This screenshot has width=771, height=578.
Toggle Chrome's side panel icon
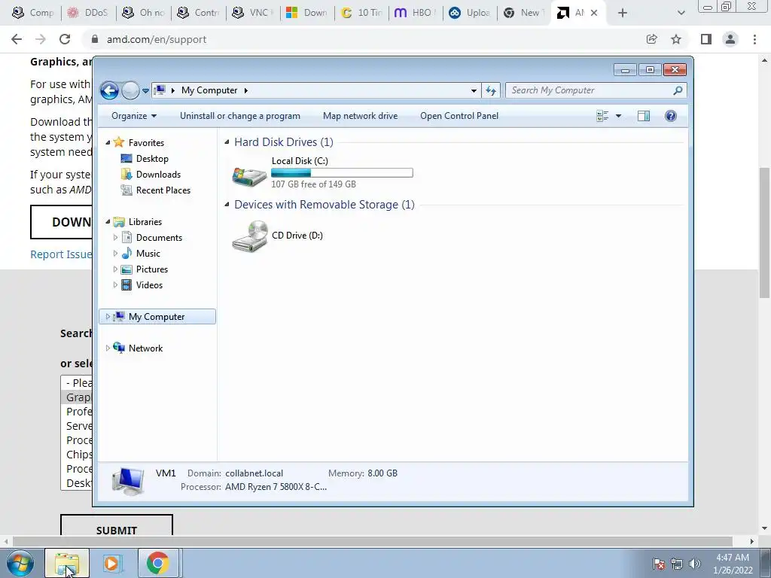tap(706, 39)
